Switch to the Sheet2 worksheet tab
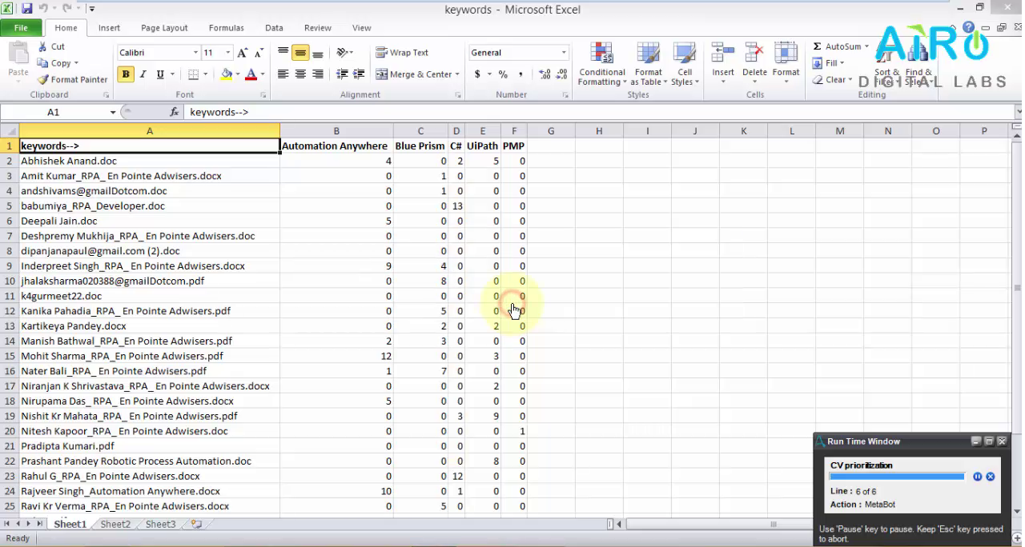The image size is (1025, 547). click(115, 525)
